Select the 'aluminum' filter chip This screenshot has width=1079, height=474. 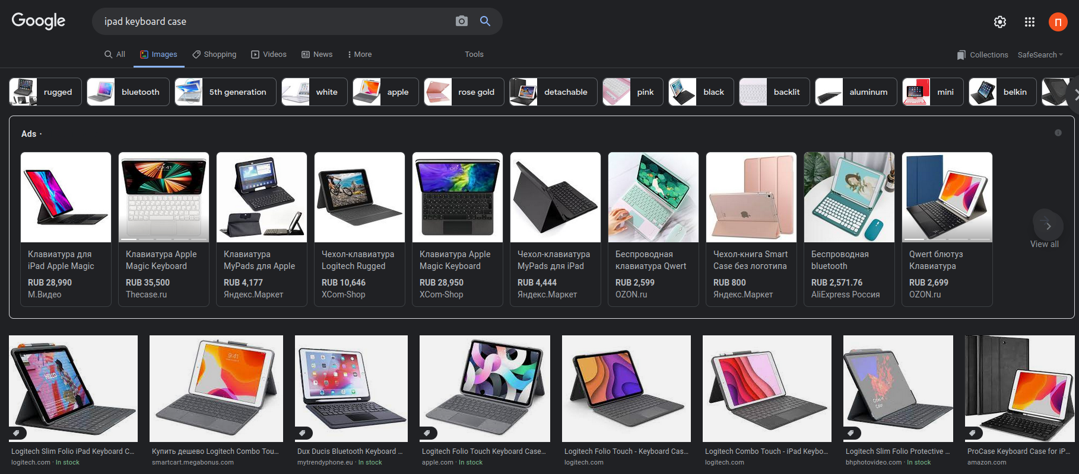tap(856, 92)
